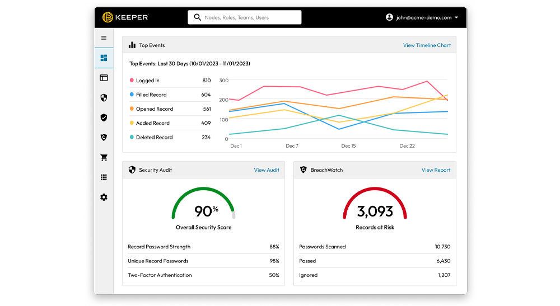Click the Passed row label
This screenshot has width=560, height=306.
[x=307, y=261]
